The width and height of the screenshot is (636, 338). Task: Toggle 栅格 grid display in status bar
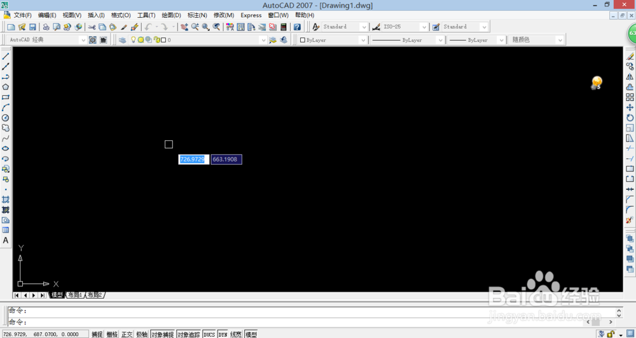point(112,334)
